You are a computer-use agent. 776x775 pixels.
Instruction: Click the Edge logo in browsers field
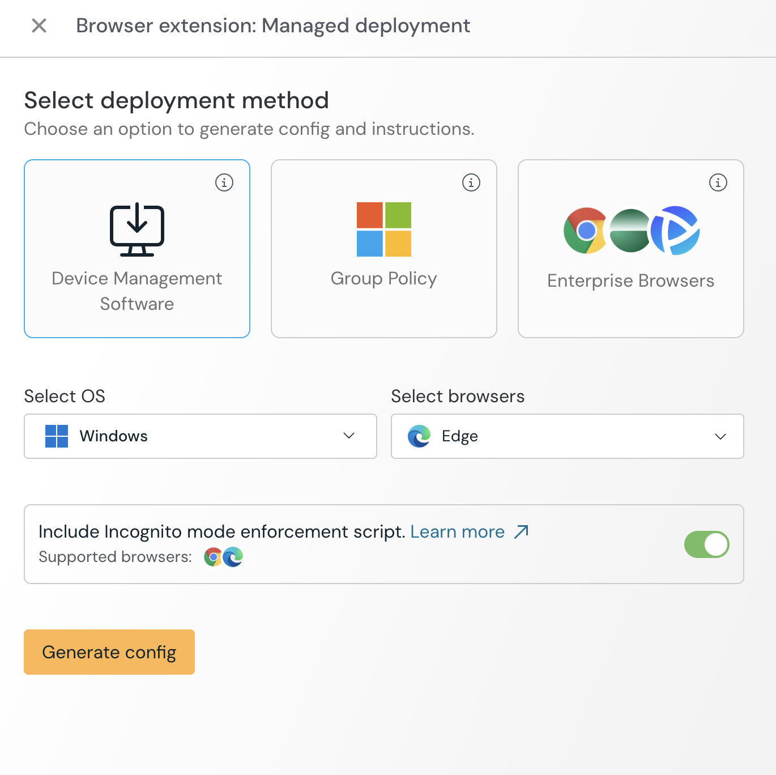[x=419, y=436]
